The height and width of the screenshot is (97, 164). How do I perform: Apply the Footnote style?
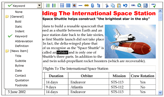21,85
